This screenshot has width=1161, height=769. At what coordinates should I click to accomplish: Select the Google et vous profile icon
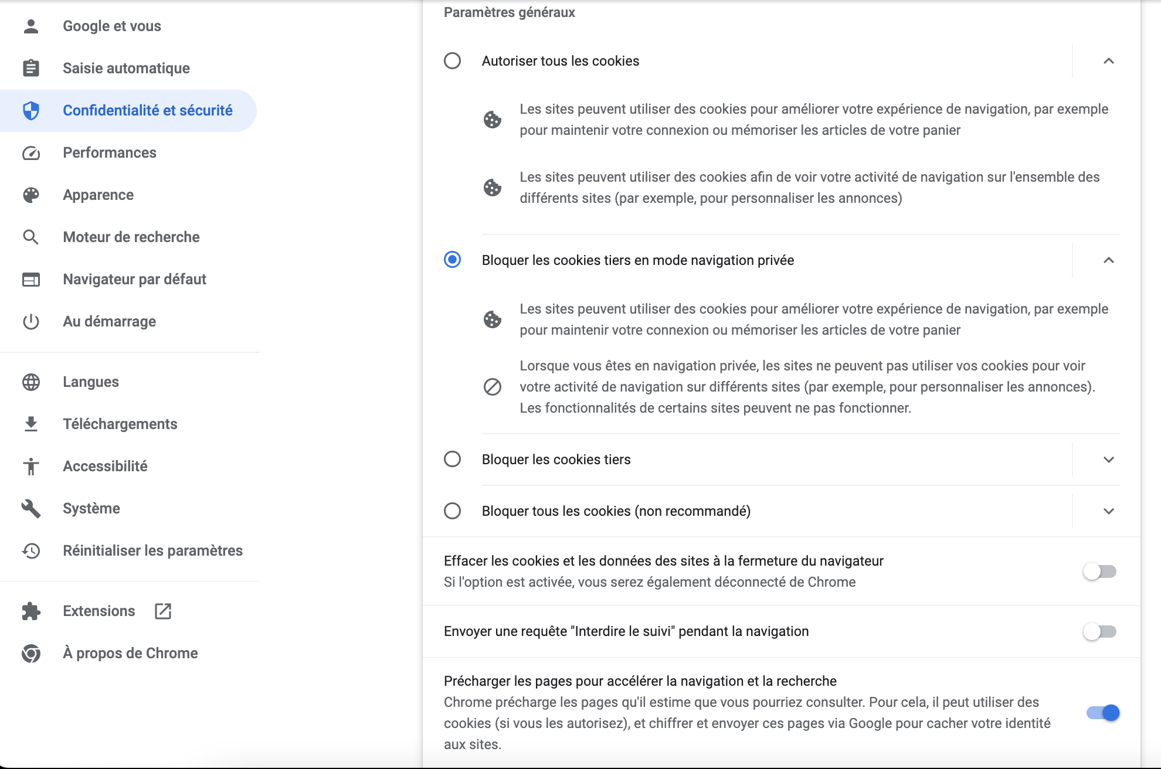[x=31, y=26]
